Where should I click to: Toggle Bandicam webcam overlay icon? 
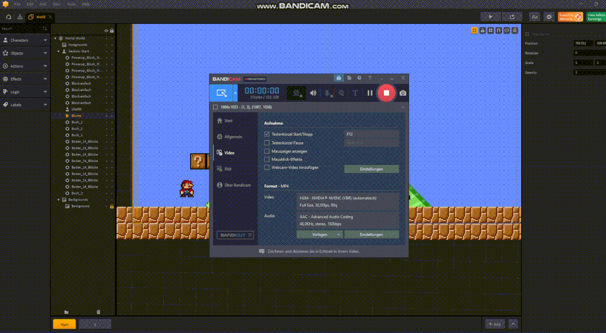click(x=297, y=93)
